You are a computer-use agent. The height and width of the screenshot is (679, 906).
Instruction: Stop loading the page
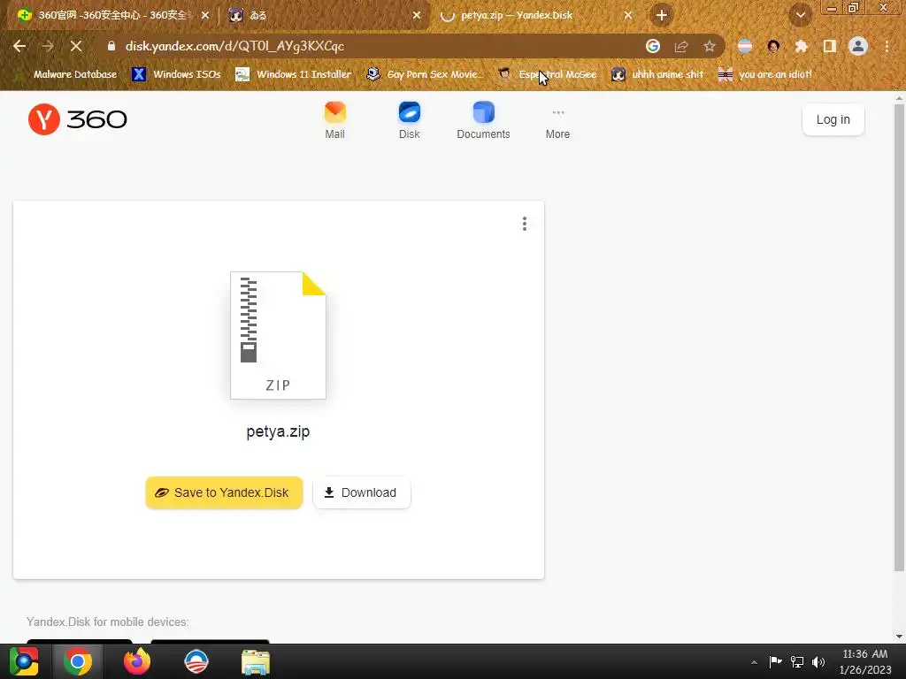pos(76,46)
